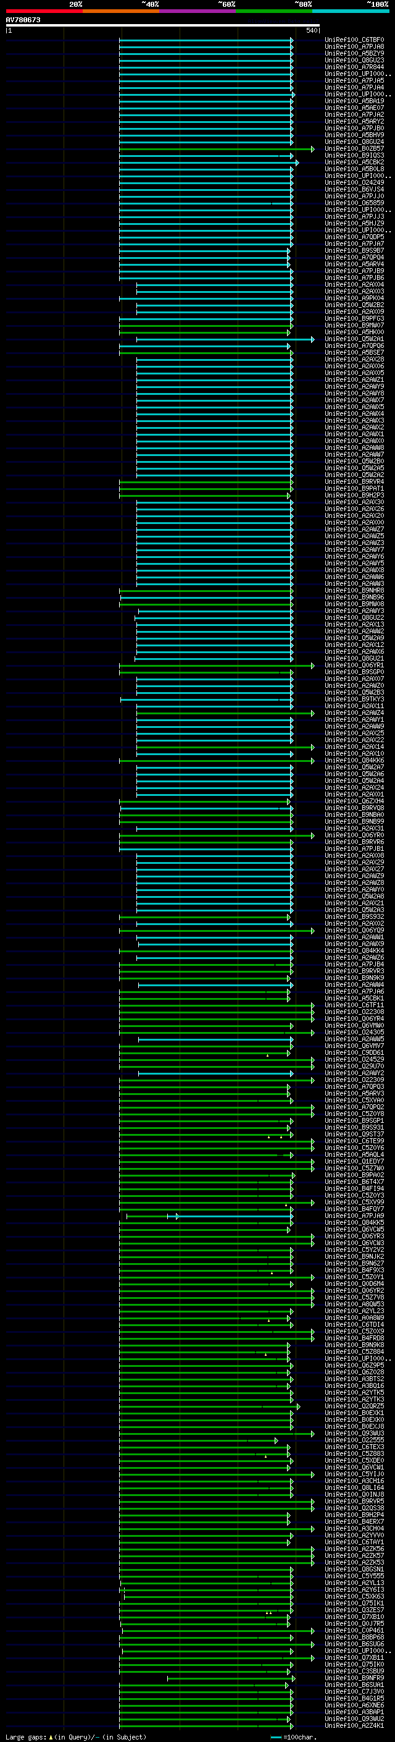Click the UniRef100_B9IQS3 label
This screenshot has width=395, height=1742.
[354, 156]
